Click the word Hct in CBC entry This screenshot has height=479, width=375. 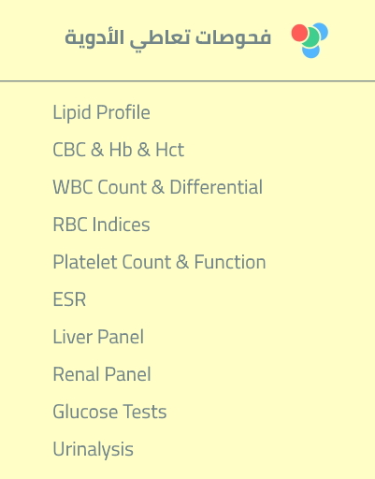(x=170, y=150)
